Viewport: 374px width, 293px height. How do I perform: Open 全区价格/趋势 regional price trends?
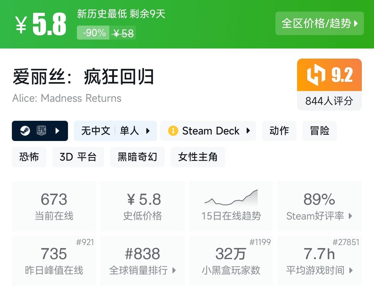tap(319, 23)
